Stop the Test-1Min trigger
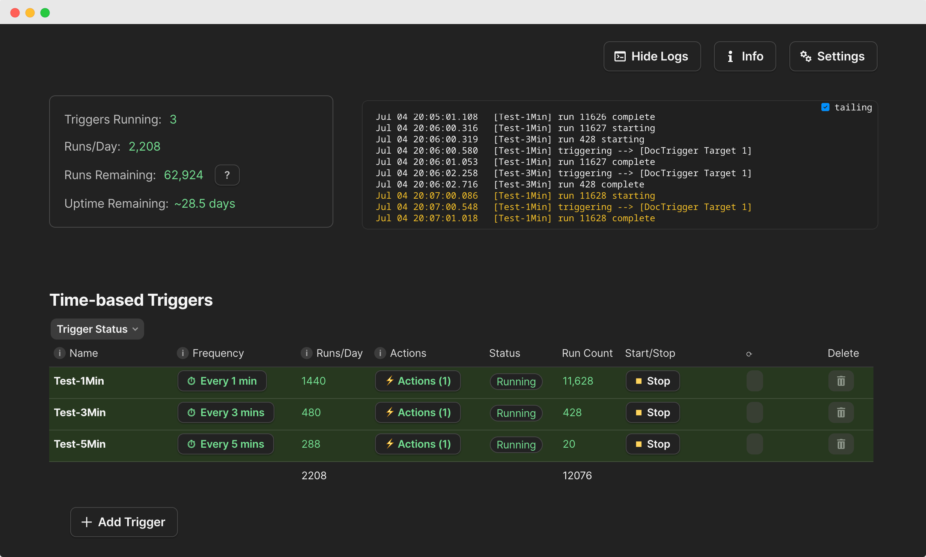Image resolution: width=926 pixels, height=557 pixels. pyautogui.click(x=652, y=381)
